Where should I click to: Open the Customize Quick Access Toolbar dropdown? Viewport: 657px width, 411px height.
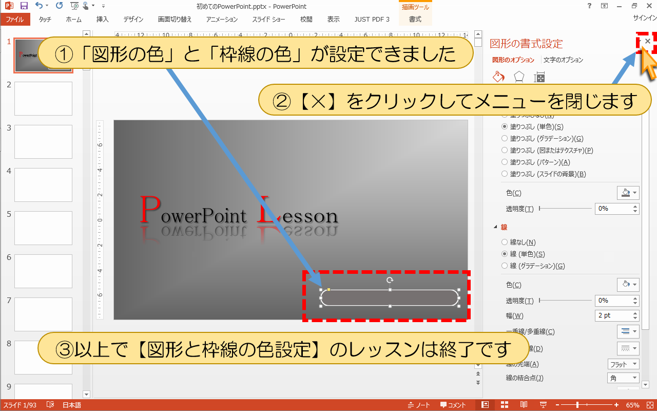(103, 6)
